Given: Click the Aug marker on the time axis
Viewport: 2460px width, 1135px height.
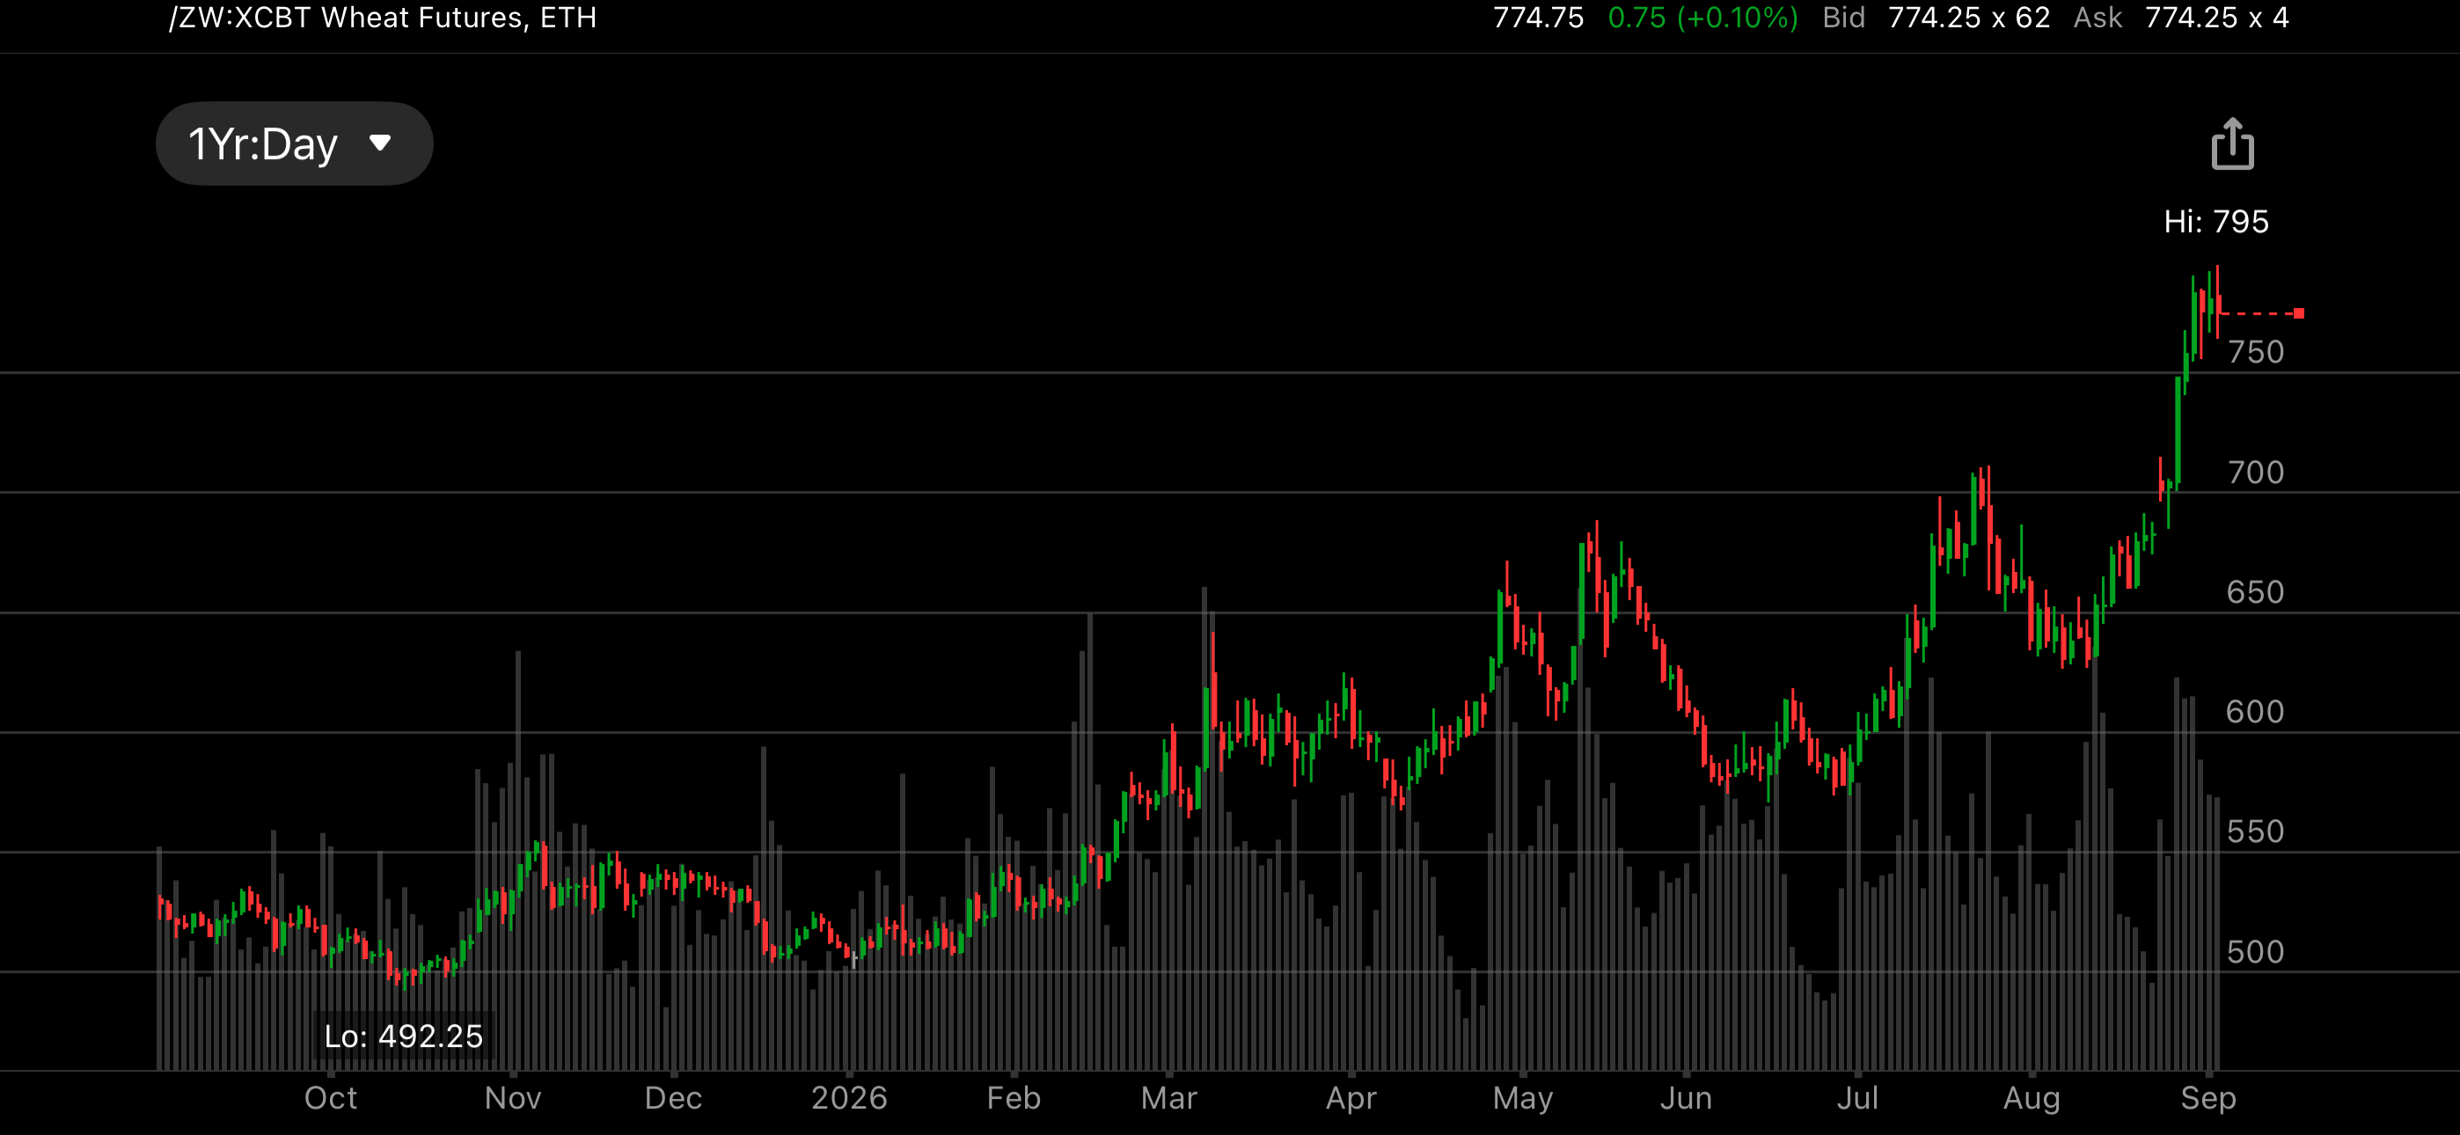Looking at the screenshot, I should (x=2032, y=1099).
